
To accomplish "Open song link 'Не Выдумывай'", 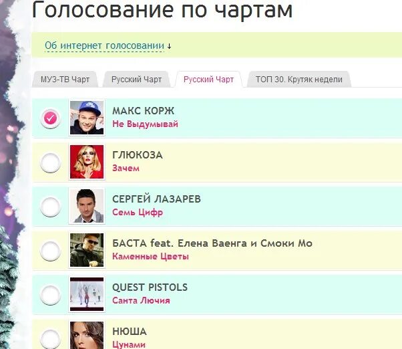I will (x=145, y=124).
